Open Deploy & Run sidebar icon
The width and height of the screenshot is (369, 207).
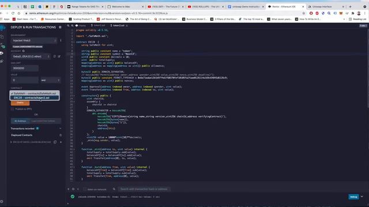(x=2, y=53)
